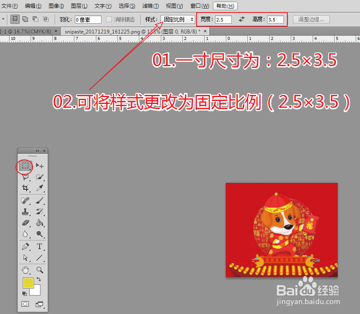
Task: Select the Rectangular Marquee tool
Action: click(25, 166)
